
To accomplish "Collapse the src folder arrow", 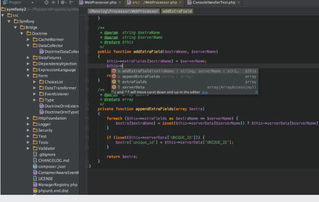I will [3, 15].
